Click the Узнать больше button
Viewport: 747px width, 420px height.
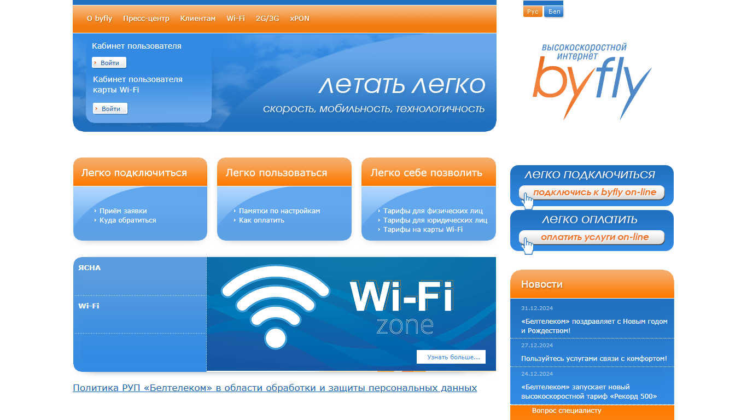point(451,357)
